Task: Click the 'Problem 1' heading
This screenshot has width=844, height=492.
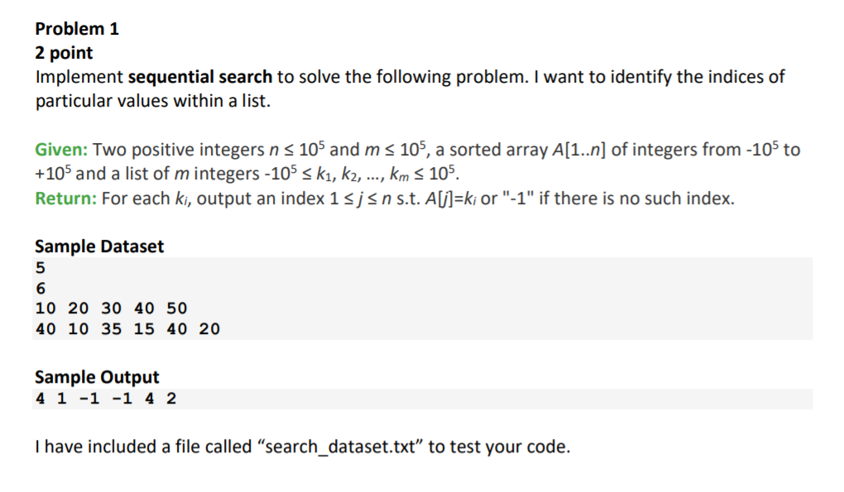Action: (x=77, y=28)
